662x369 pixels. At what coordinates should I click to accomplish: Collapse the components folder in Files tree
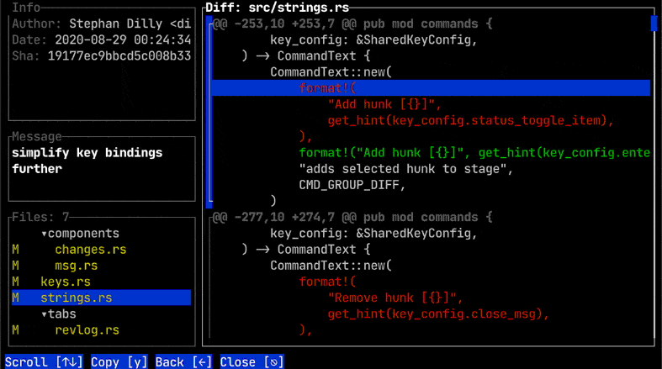(x=80, y=234)
